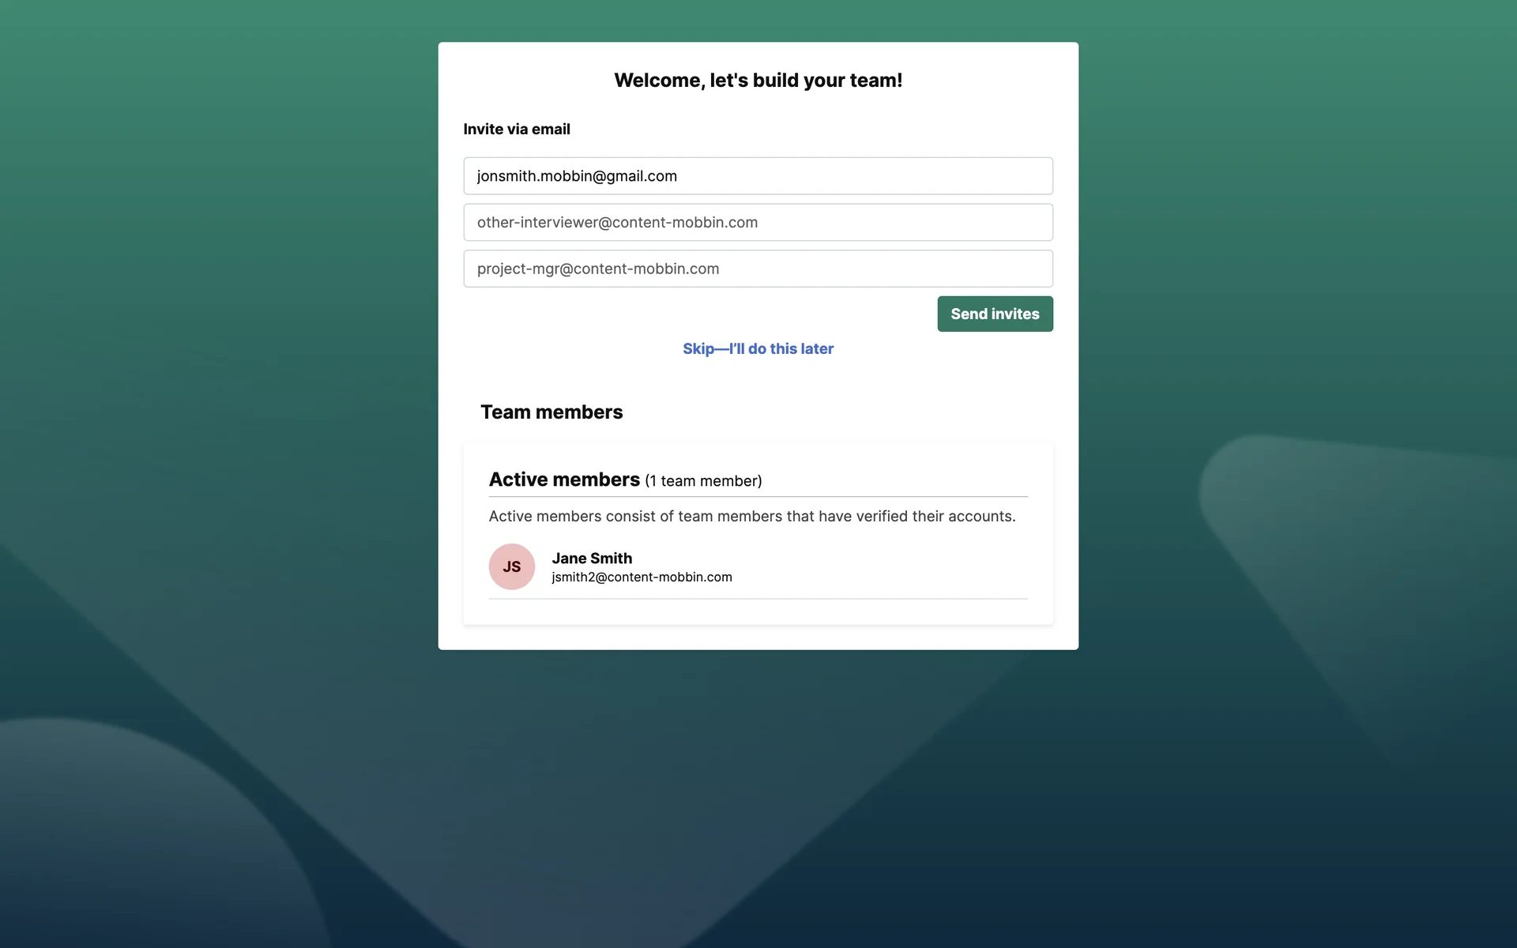Click the Welcome, let's build your team heading
The height and width of the screenshot is (948, 1517).
coord(758,81)
